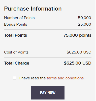Image resolution: width=96 pixels, height=101 pixels.
Task: Click the Bonus Points label
Action: (x=16, y=24)
